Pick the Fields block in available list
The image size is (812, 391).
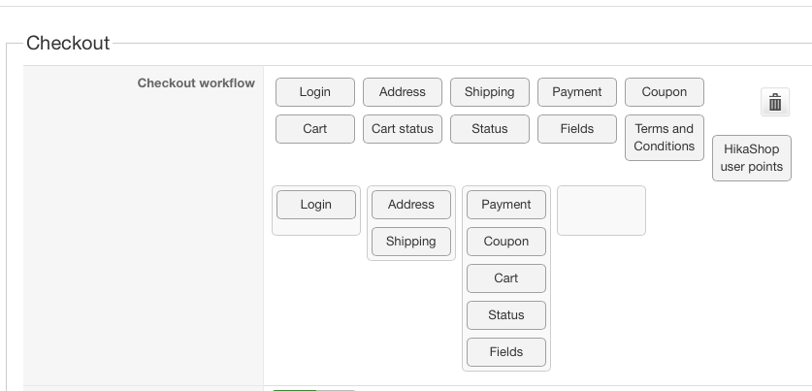[577, 129]
